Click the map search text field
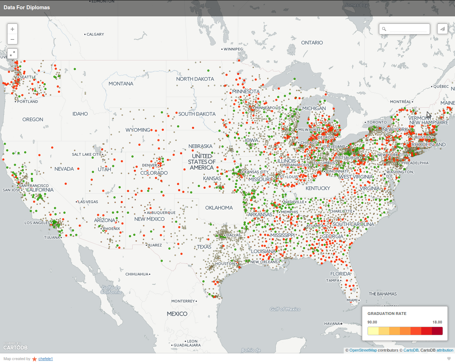 coord(408,29)
